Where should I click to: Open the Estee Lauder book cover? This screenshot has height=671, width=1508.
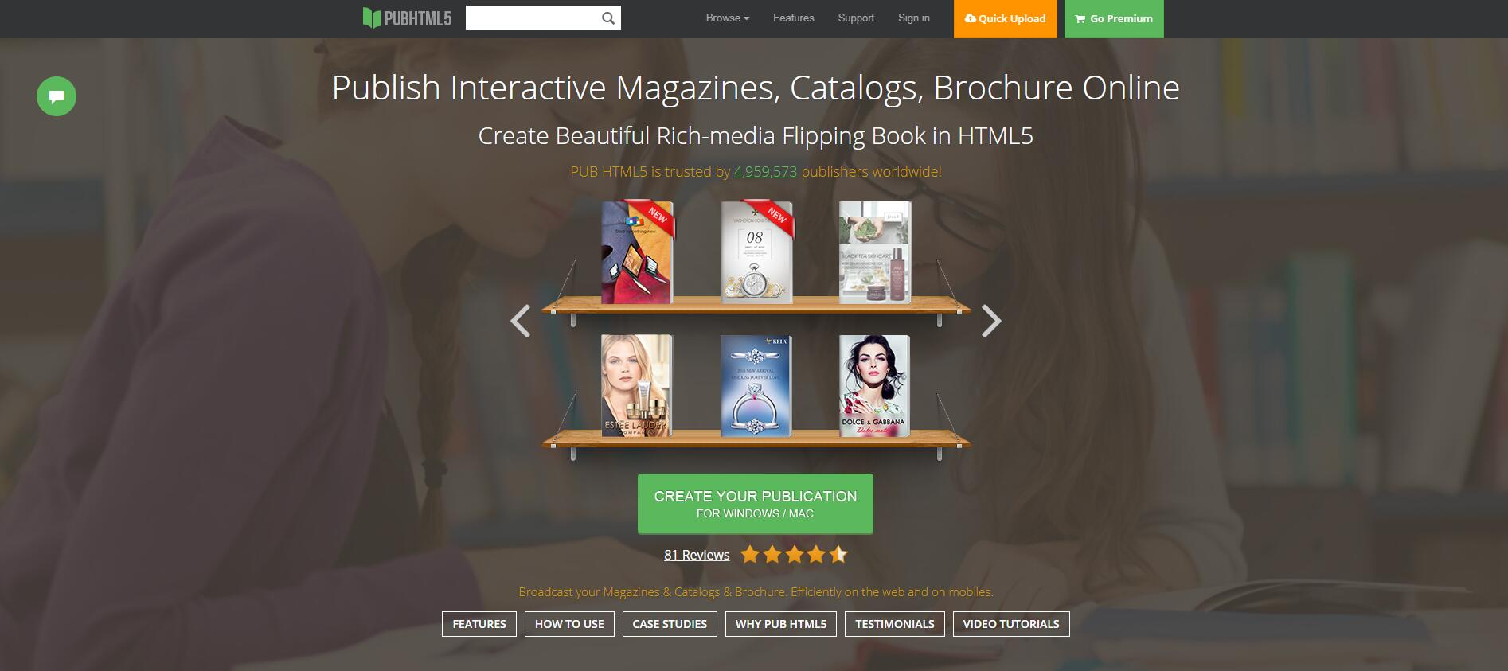636,385
